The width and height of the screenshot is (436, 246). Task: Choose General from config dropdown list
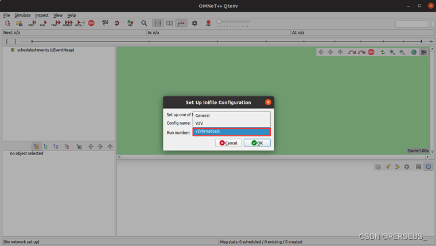(231, 116)
